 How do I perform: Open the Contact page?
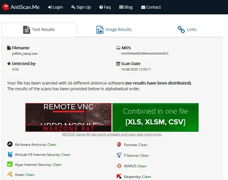pyautogui.click(x=151, y=7)
